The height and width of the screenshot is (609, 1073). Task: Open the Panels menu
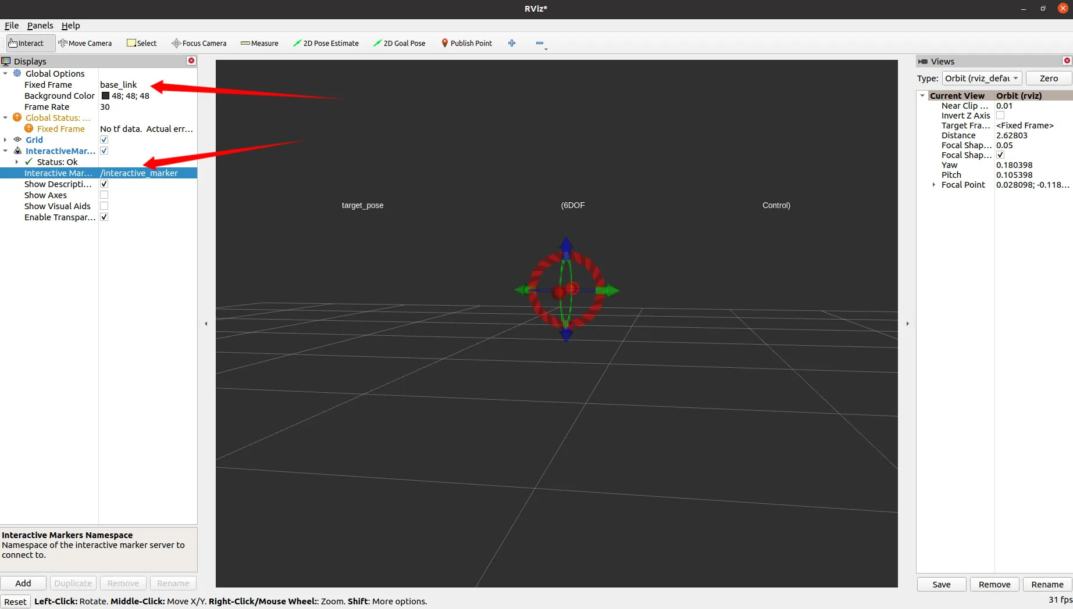click(40, 26)
